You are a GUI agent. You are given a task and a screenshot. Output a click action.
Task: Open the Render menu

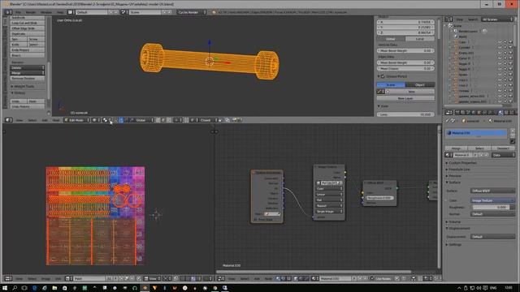[31, 12]
